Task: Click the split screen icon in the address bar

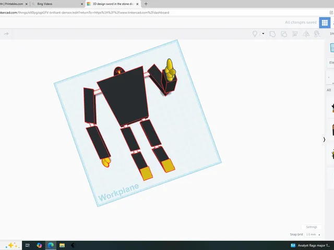Action: click(x=331, y=12)
